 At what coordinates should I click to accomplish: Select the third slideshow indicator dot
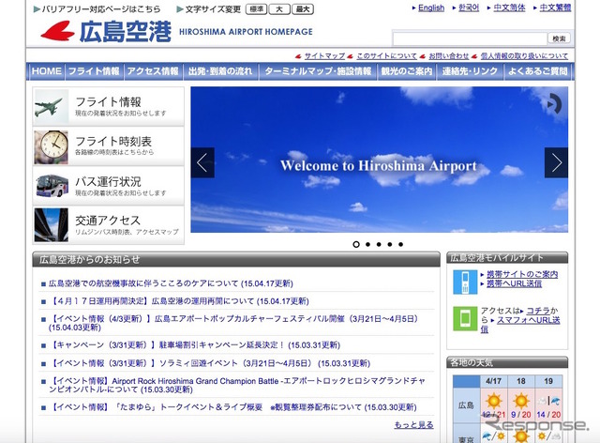pos(379,244)
